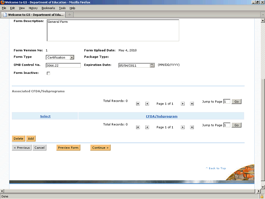
Task: Click the upper 'Page 1 of 1' text
Action: 165,104
